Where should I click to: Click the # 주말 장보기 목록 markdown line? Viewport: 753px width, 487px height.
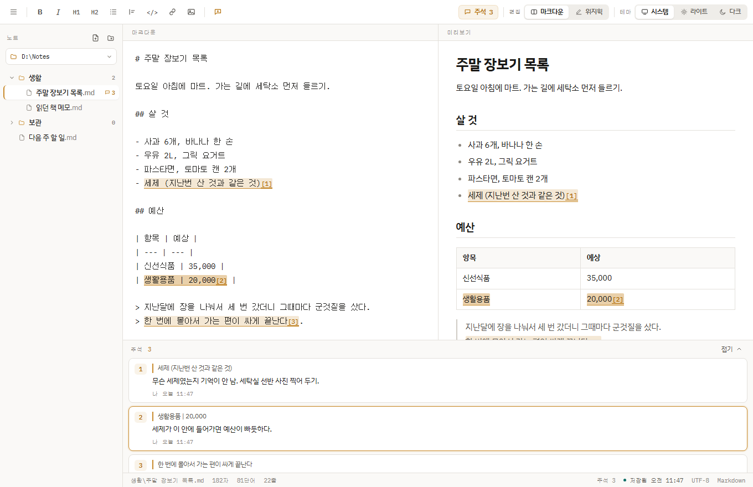click(171, 58)
